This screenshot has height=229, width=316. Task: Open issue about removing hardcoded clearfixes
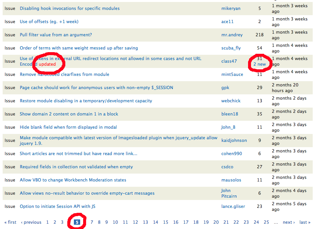64,74
